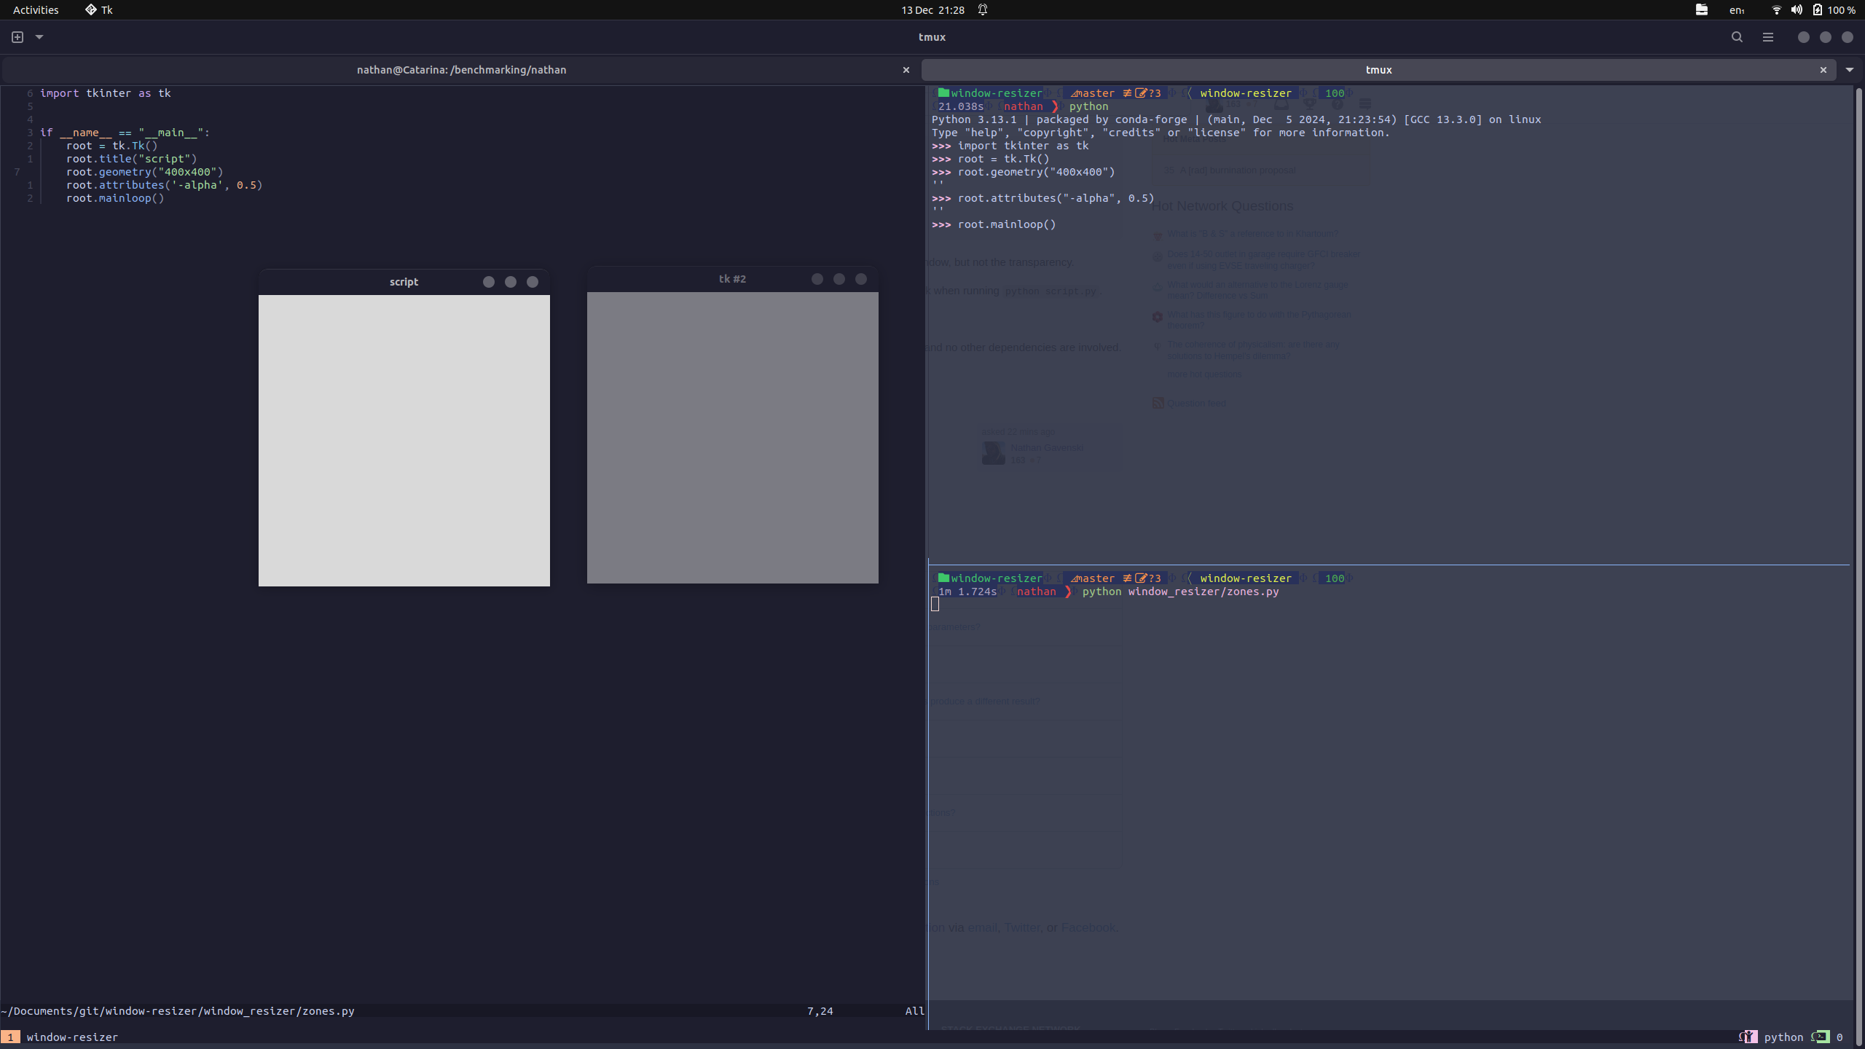Click the notification bell beside the clock

click(983, 9)
